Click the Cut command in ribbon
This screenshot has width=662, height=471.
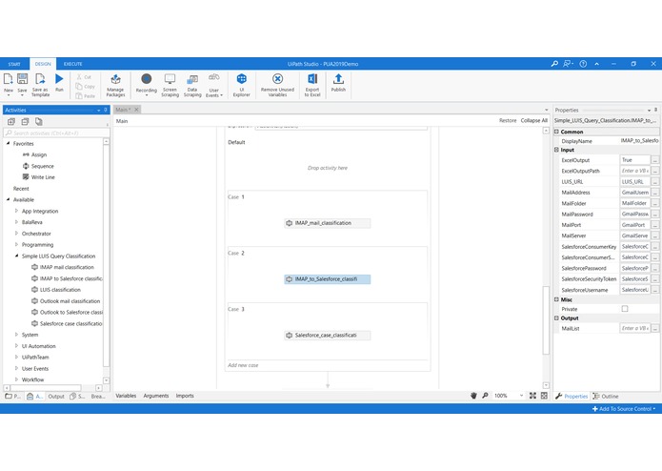click(84, 77)
